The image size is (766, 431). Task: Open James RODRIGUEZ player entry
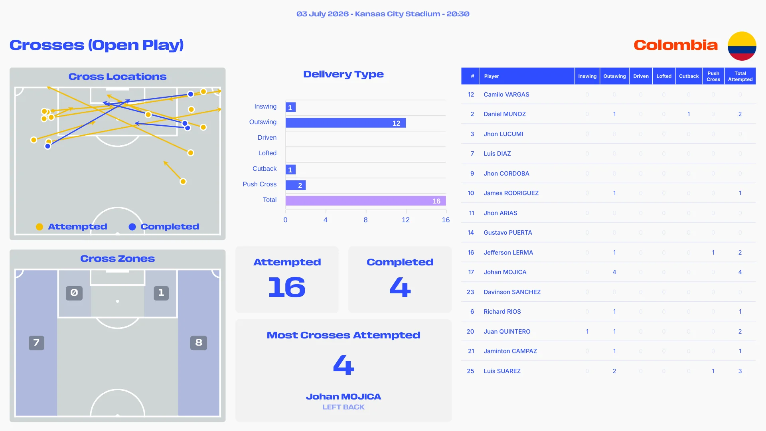tap(511, 193)
